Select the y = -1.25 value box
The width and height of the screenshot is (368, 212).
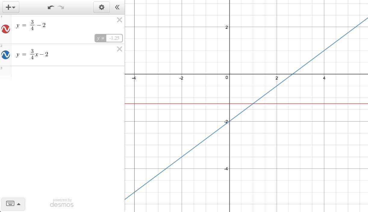point(109,38)
